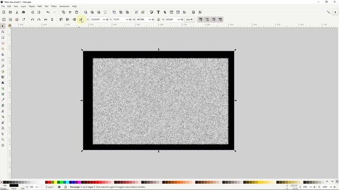Click the zoom percentage field

coord(306,187)
